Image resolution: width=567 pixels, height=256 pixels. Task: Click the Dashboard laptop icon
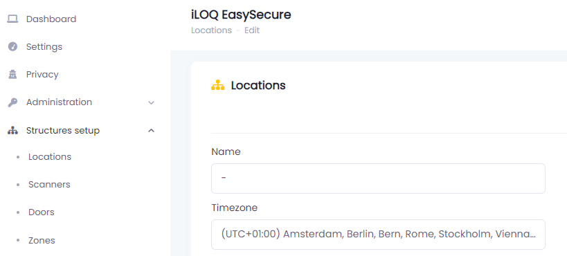tap(12, 19)
